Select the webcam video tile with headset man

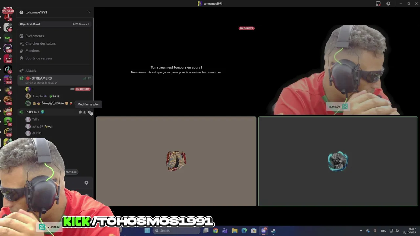click(338, 70)
